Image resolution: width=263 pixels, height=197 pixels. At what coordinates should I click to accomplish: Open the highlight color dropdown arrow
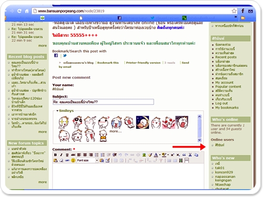tap(168, 155)
